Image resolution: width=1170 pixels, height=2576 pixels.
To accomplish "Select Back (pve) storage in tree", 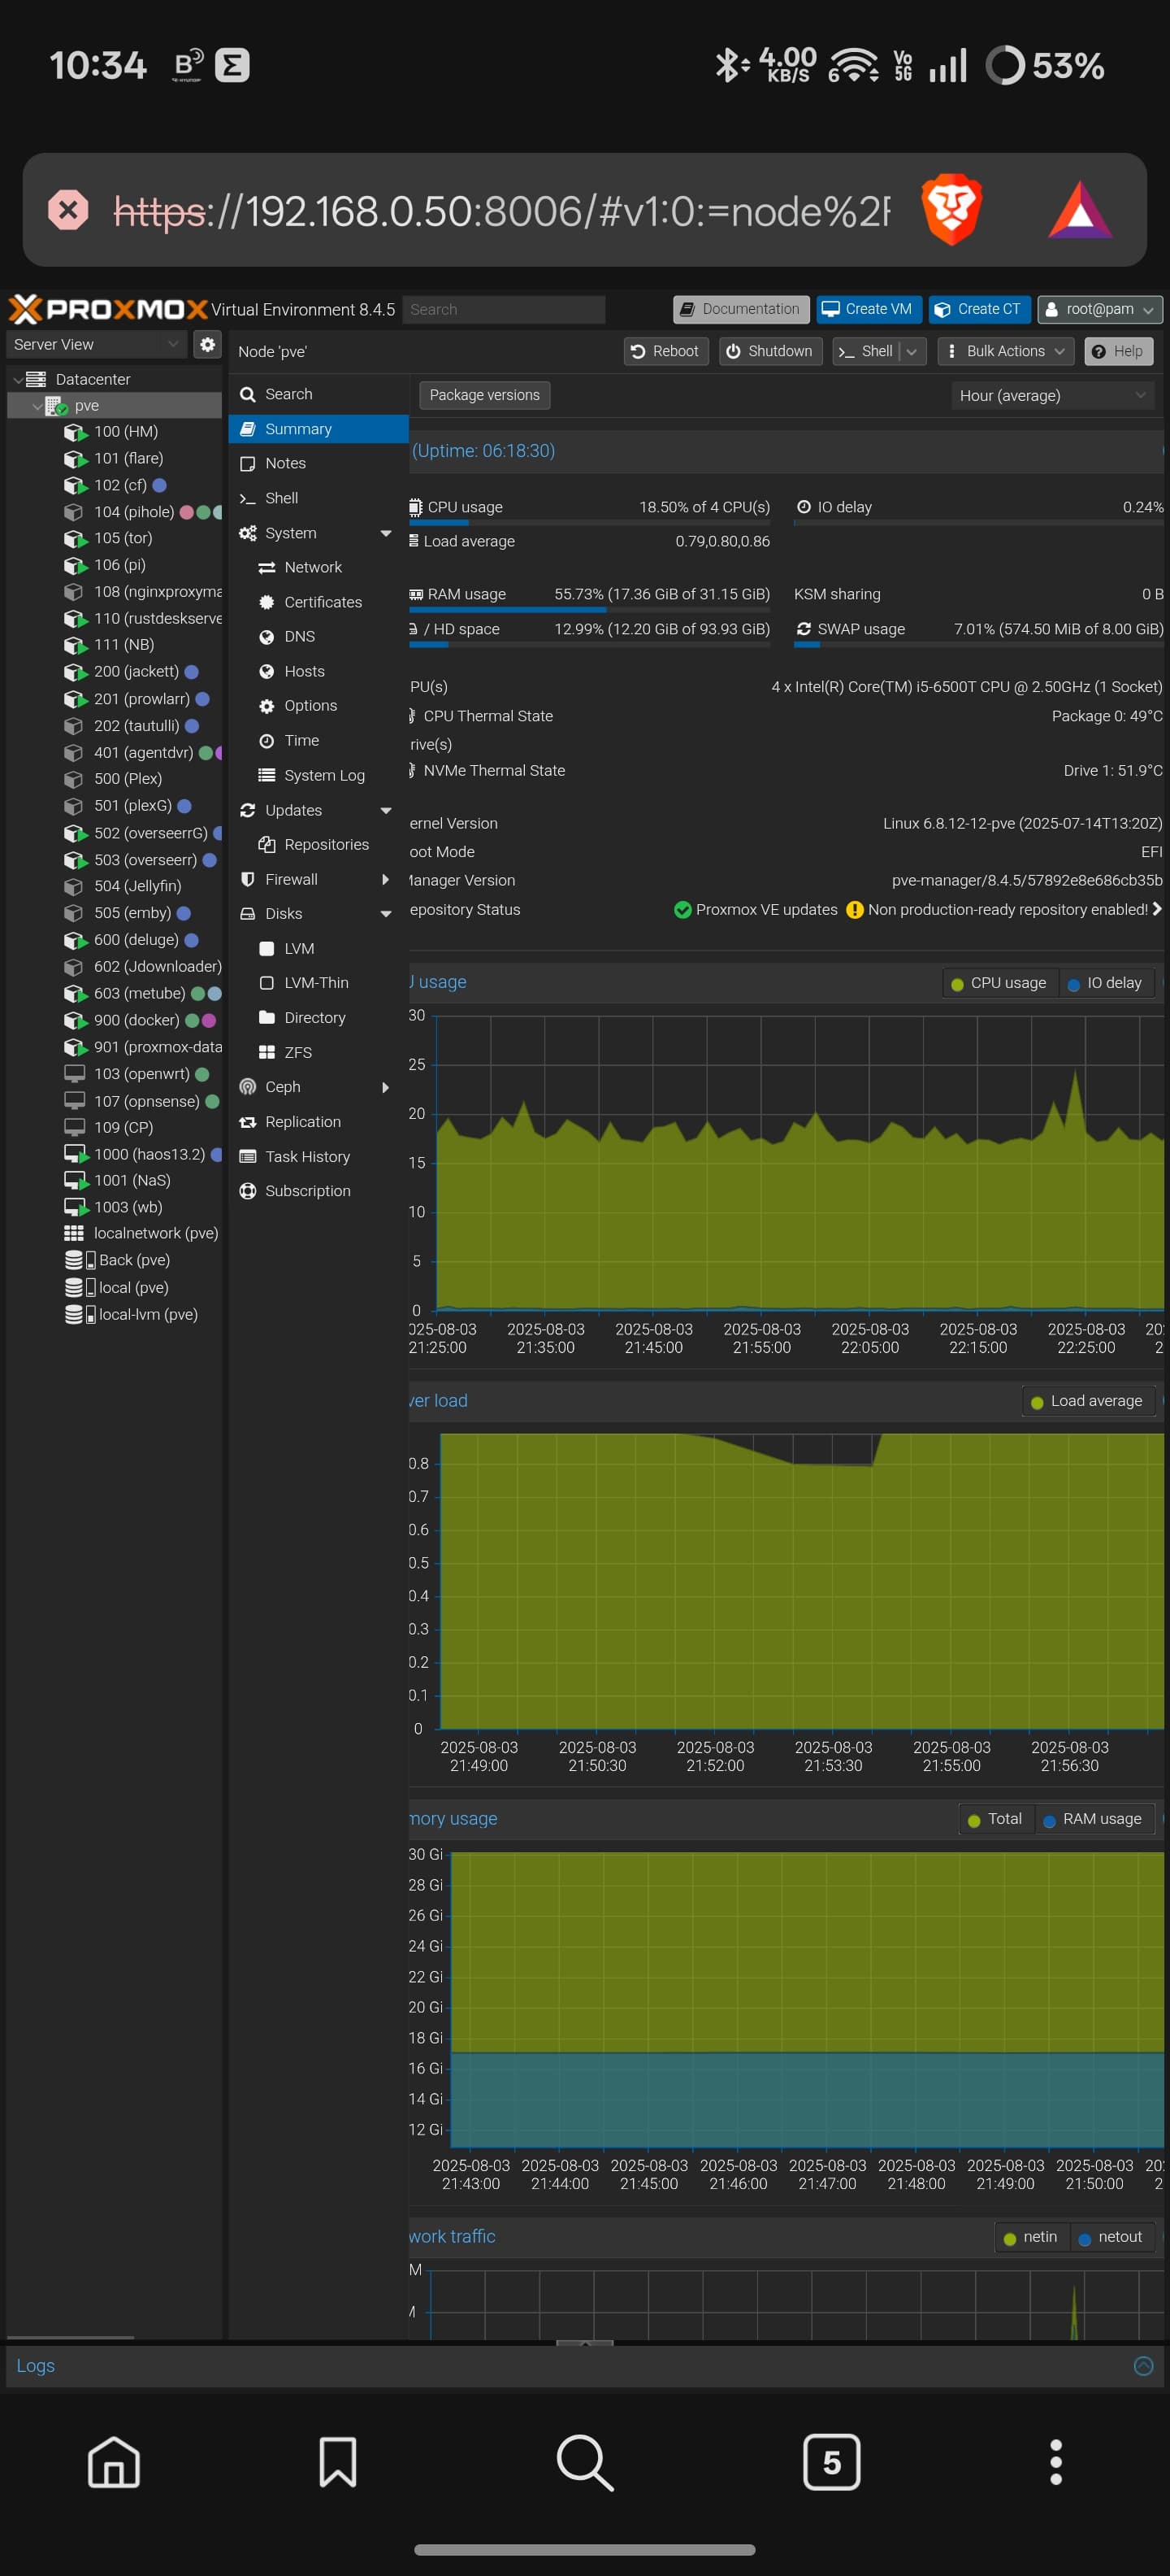I will point(114,1260).
